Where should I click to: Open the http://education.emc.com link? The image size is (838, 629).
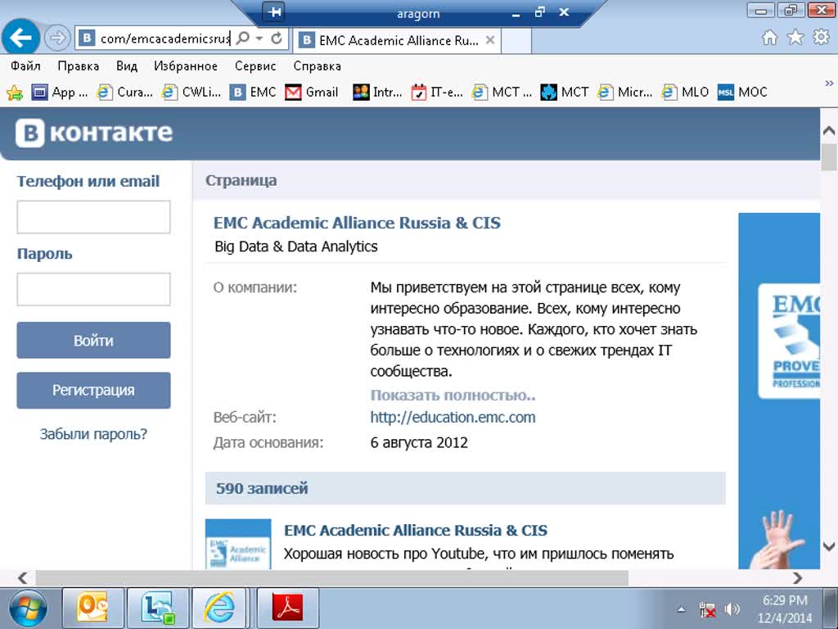453,417
